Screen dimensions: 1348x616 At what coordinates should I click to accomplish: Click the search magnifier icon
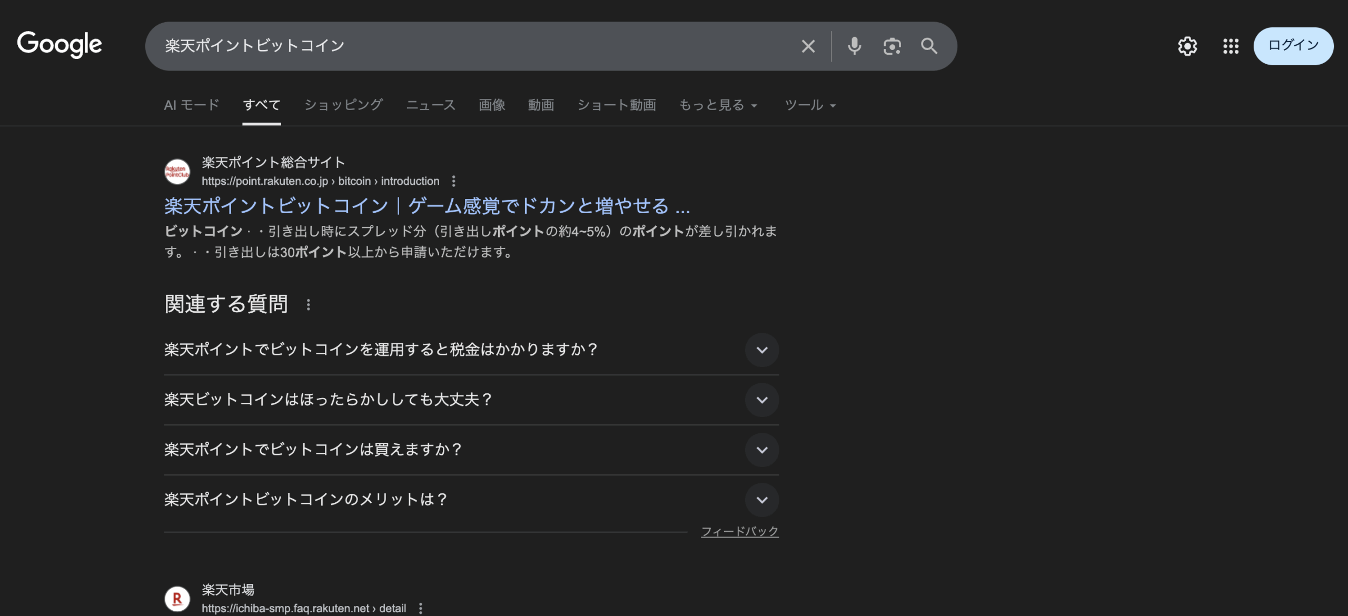[929, 46]
